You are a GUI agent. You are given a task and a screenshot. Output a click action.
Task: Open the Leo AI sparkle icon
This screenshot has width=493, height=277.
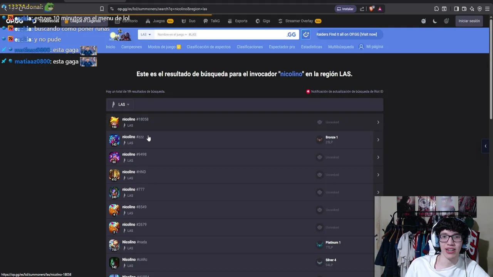click(x=472, y=9)
